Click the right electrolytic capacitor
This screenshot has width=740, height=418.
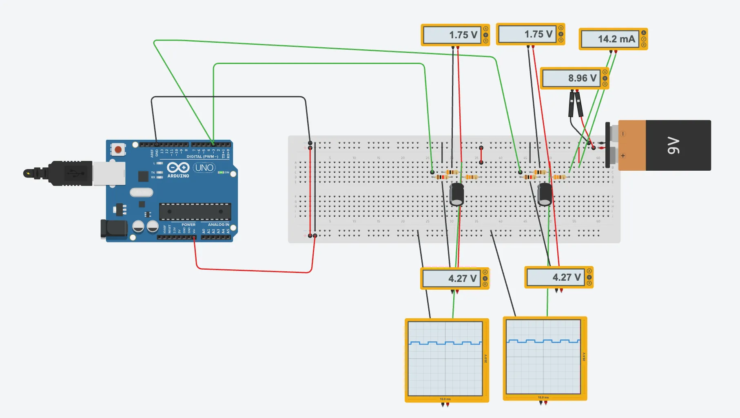(x=545, y=194)
